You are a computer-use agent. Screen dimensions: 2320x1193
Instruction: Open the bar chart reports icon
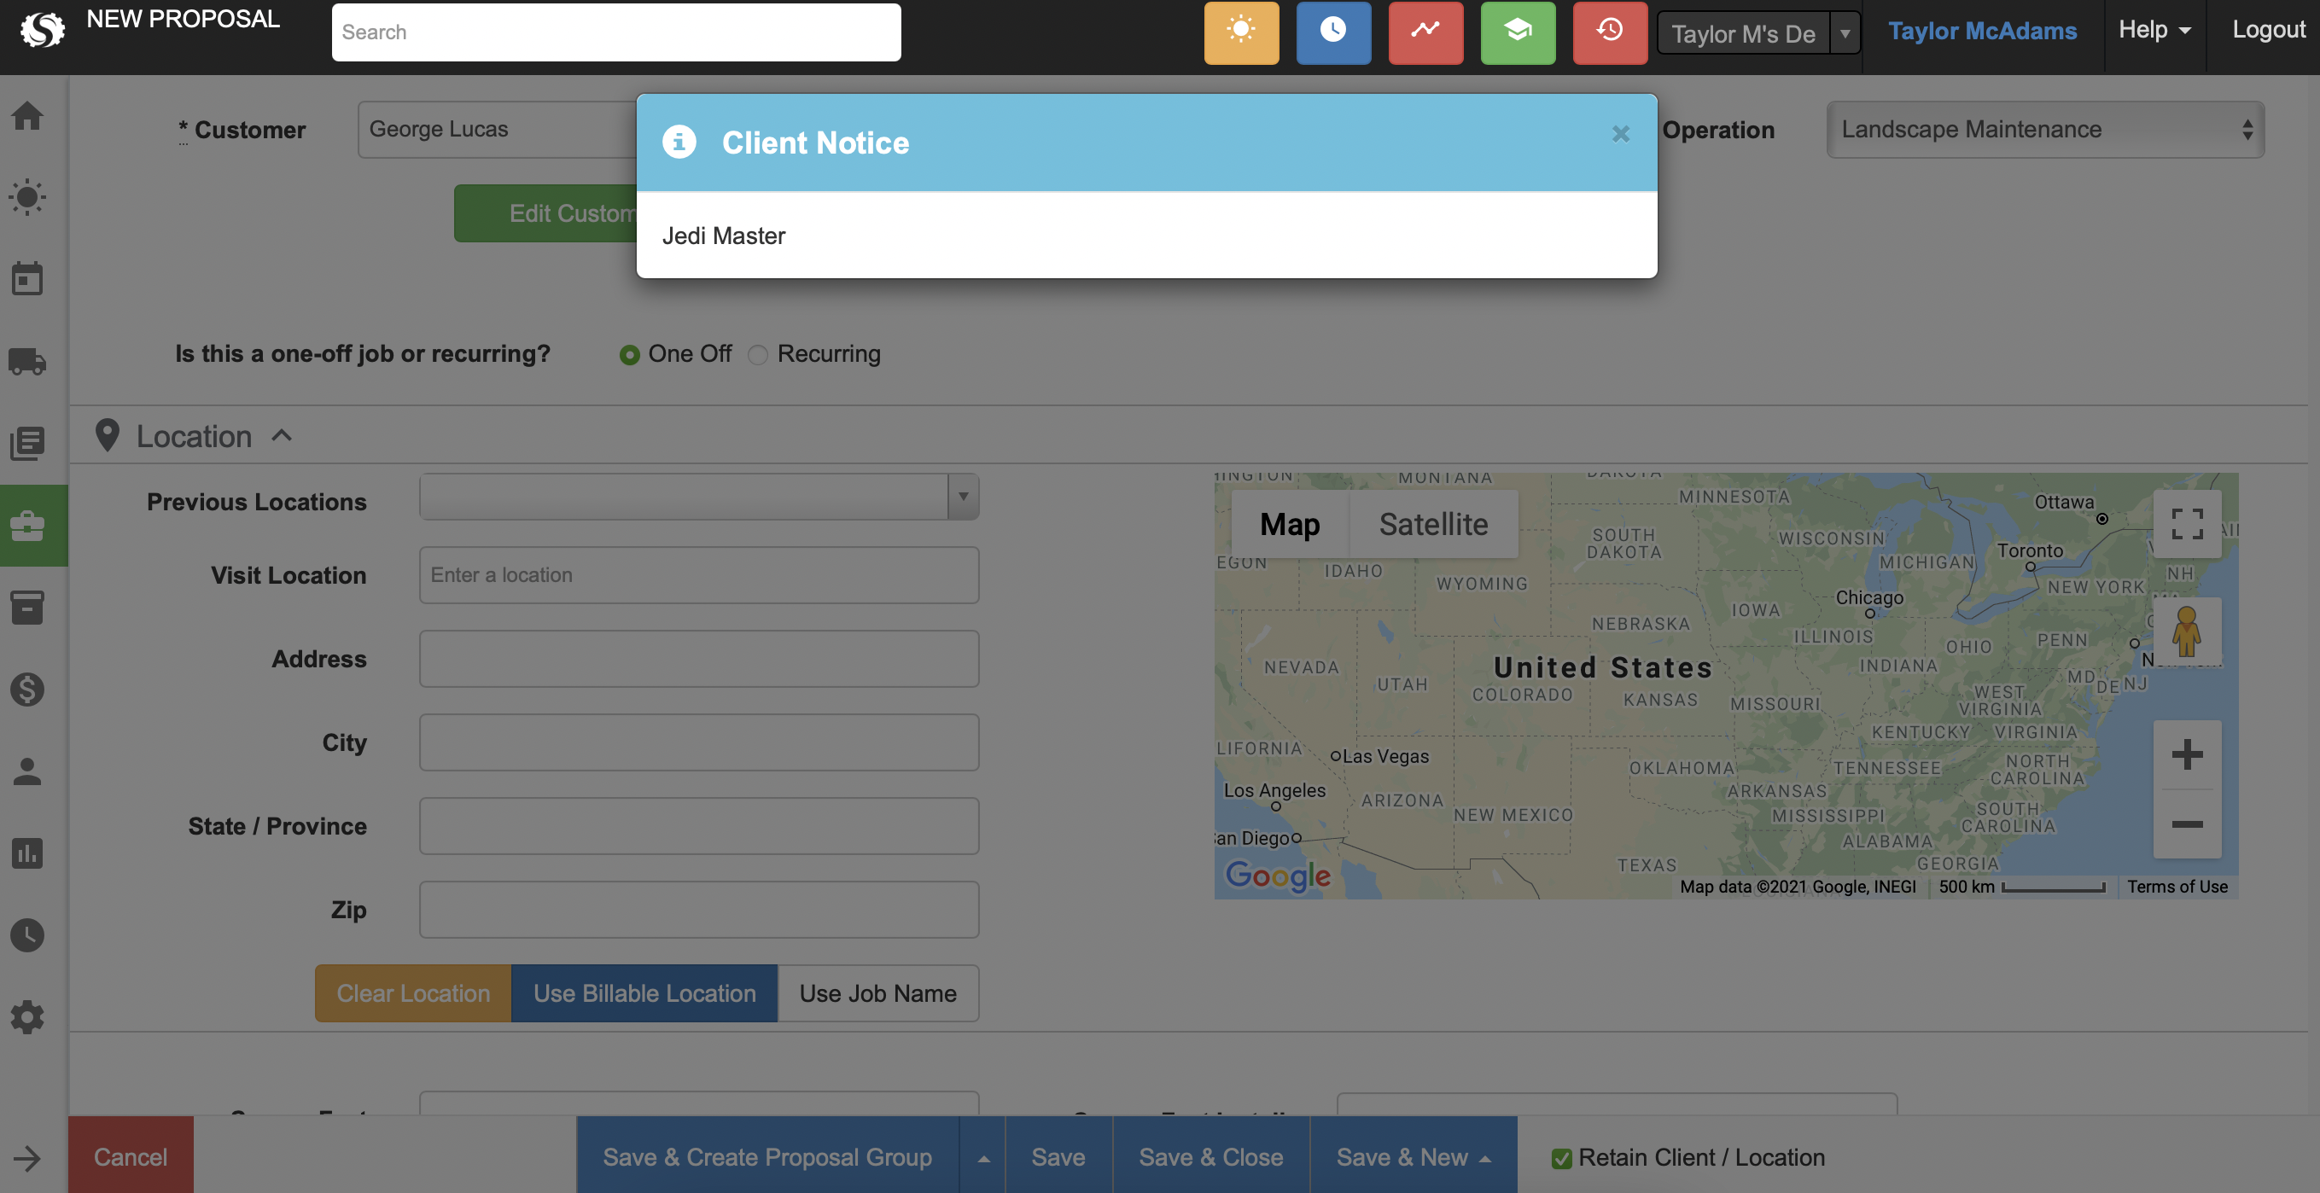pyautogui.click(x=27, y=853)
